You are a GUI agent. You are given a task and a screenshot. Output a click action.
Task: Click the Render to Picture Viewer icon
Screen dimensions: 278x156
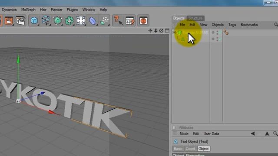(x=9, y=21)
